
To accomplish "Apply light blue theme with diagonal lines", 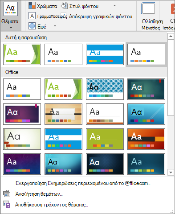I will [146, 114].
